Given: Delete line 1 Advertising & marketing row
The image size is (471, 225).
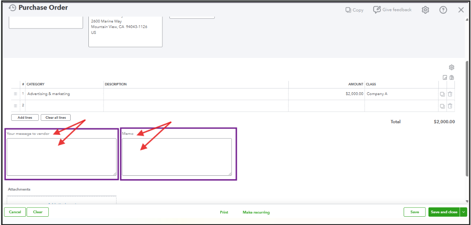Looking at the screenshot, I should (450, 94).
